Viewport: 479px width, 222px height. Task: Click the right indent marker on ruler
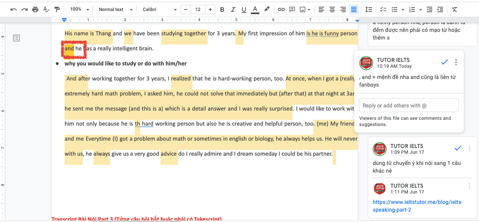point(357,20)
